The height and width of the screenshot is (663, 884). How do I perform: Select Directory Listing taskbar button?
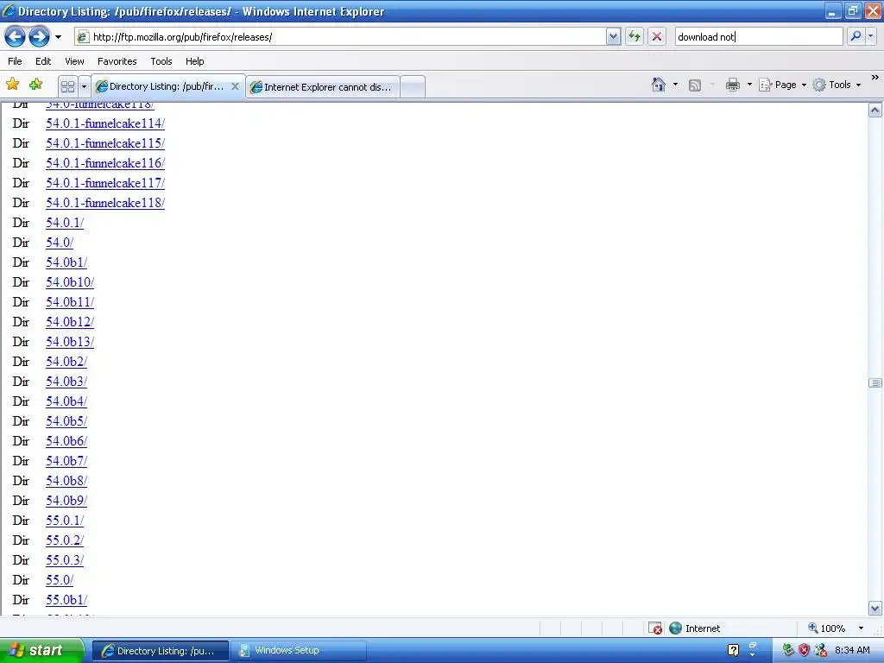coord(161,651)
